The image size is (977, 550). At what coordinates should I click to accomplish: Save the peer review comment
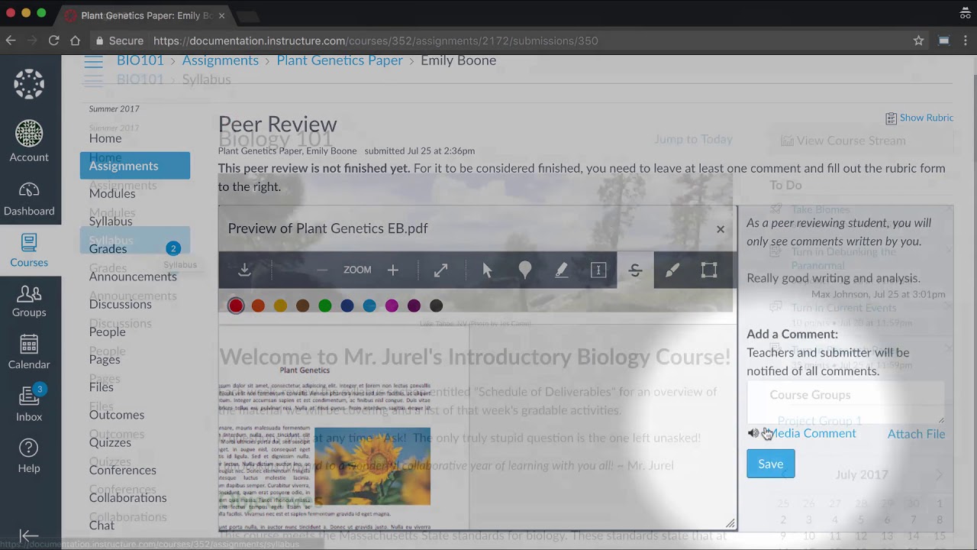pyautogui.click(x=771, y=464)
